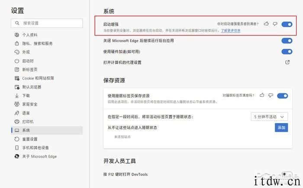Viewport: 303px width, 188px height.
Task: Select 系统 in sidebar
Action: [47, 130]
